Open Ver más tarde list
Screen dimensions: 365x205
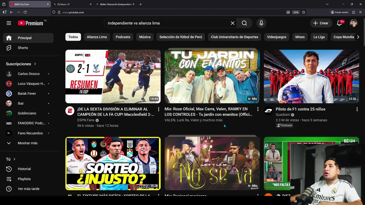(x=28, y=189)
